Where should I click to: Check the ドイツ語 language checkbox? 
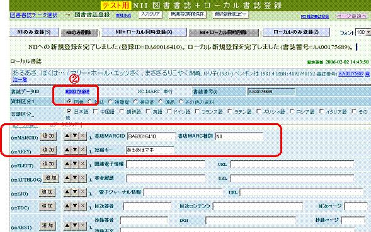coord(169,111)
